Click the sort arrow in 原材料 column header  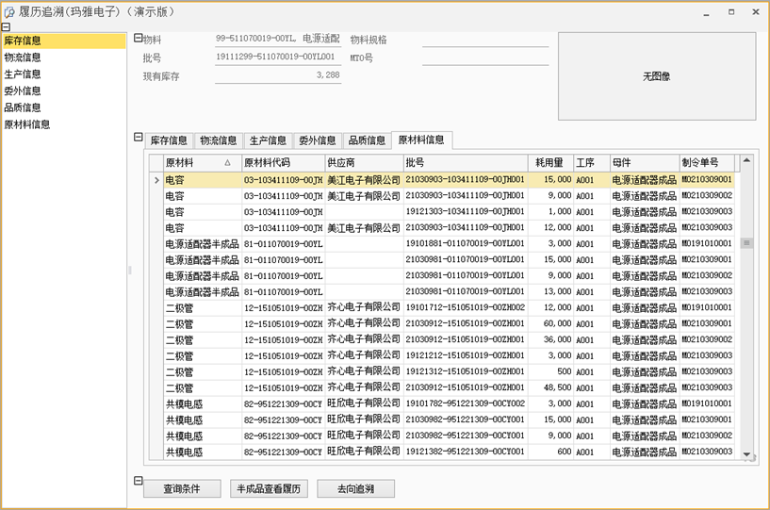pos(227,163)
